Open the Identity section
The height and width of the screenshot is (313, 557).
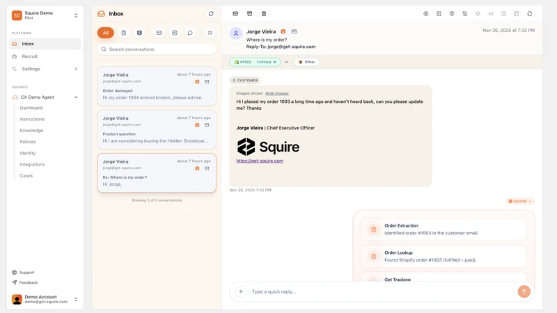[x=28, y=153]
